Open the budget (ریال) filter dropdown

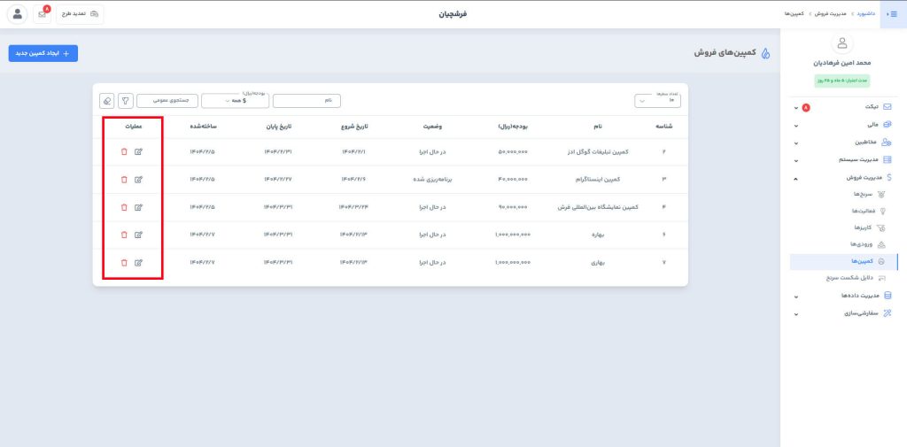pyautogui.click(x=235, y=101)
